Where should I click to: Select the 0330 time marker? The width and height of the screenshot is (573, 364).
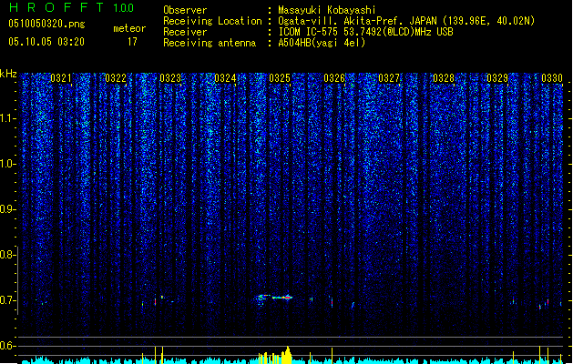tap(552, 78)
